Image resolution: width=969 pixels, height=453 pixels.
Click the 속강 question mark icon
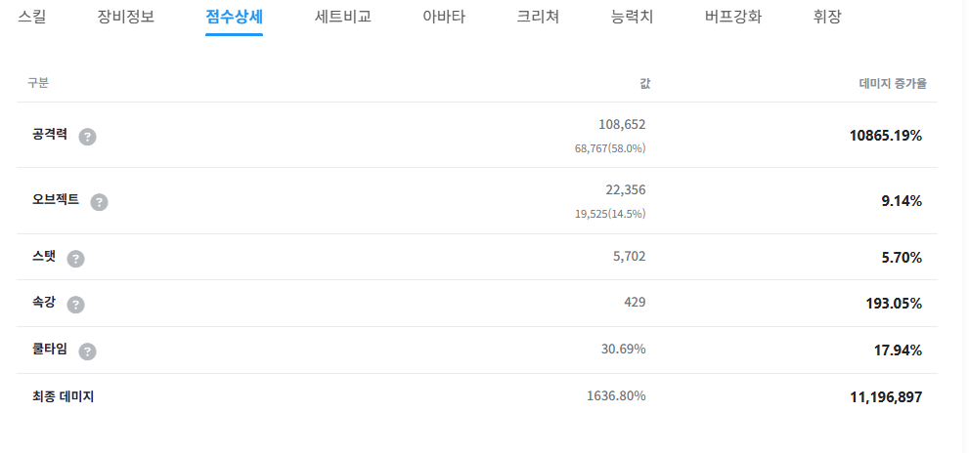75,305
